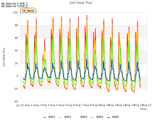This screenshot has height=122, width=162.
Task: Click the Aug 3 x-axis tick label
Action: pos(45,105)
